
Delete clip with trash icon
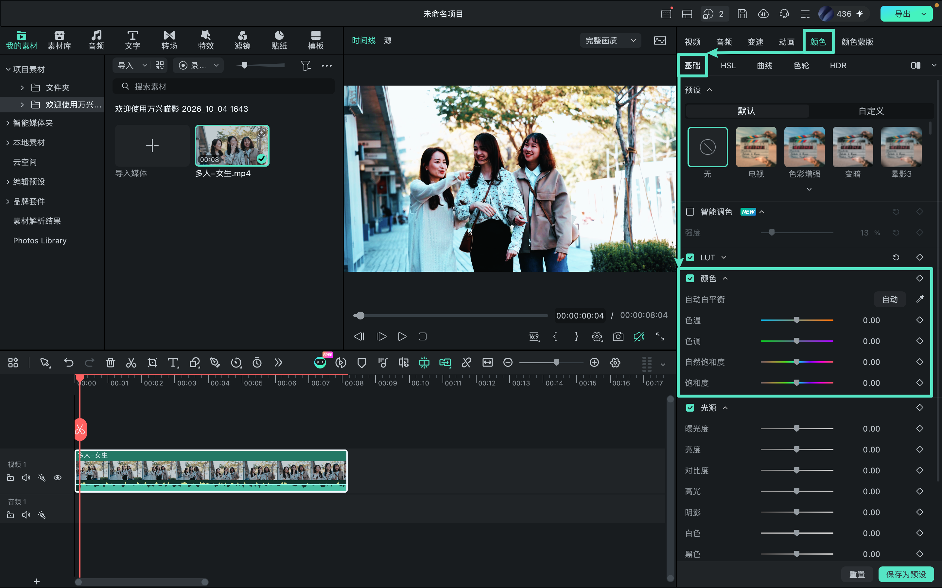pyautogui.click(x=111, y=363)
